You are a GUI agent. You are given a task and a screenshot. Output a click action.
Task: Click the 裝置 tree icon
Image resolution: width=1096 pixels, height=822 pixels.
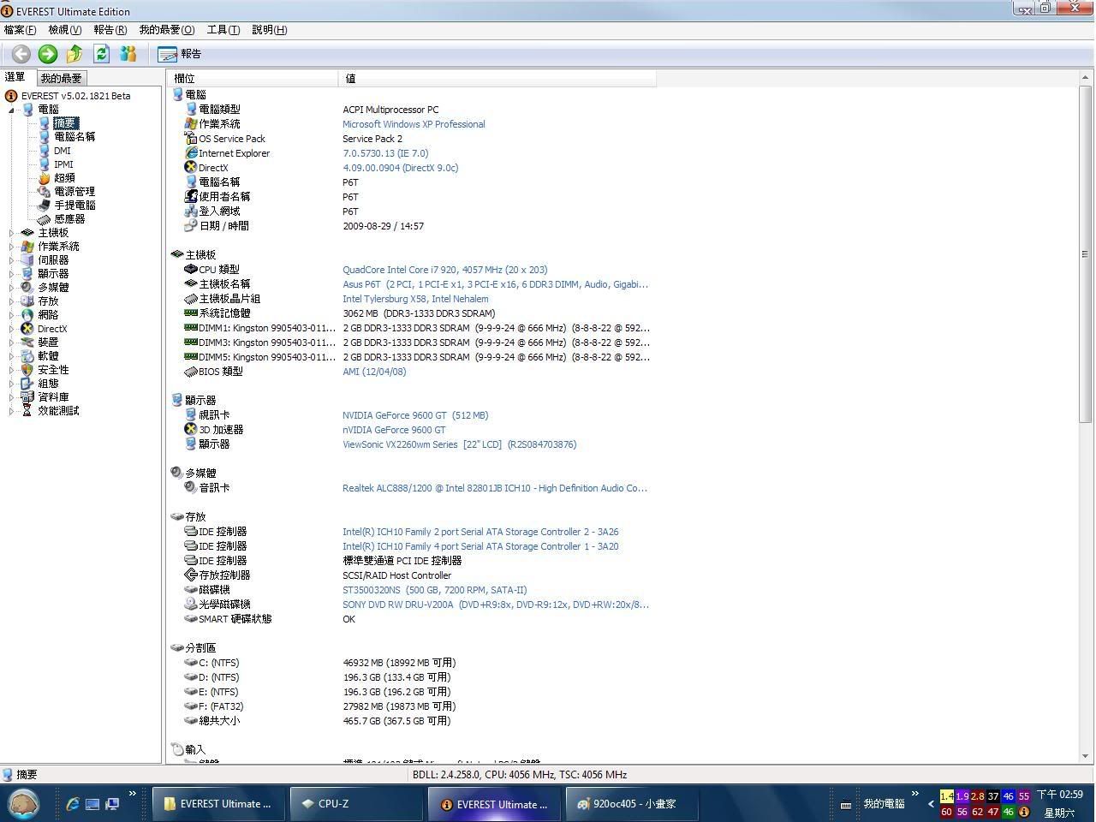[27, 342]
